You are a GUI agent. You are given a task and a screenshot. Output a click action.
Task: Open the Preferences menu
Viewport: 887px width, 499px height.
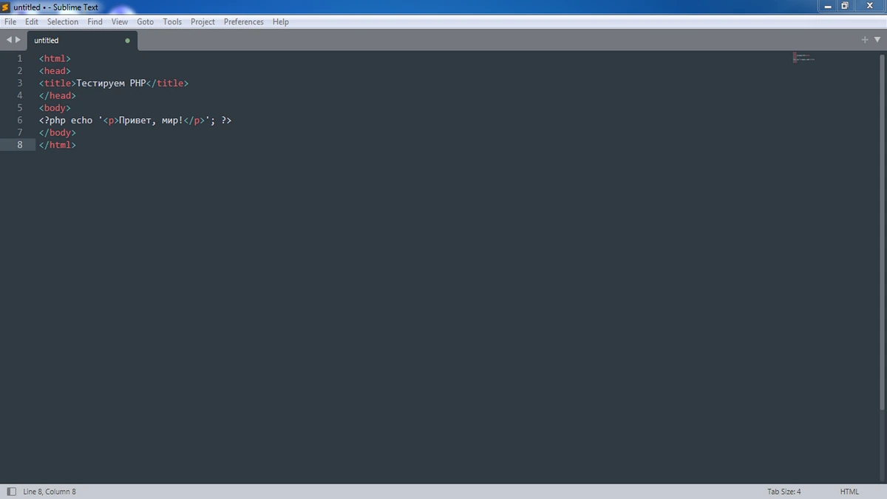coord(244,21)
